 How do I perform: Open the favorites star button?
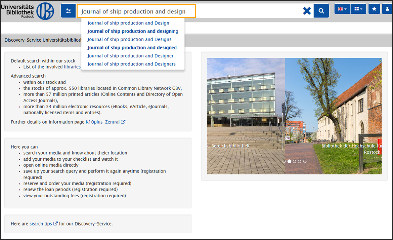(374, 9)
